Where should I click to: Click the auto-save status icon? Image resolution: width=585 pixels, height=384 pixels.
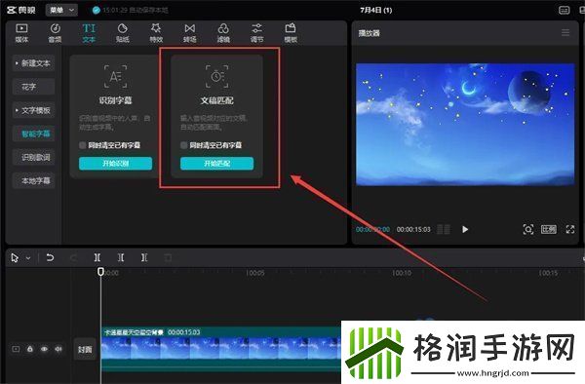tap(97, 11)
